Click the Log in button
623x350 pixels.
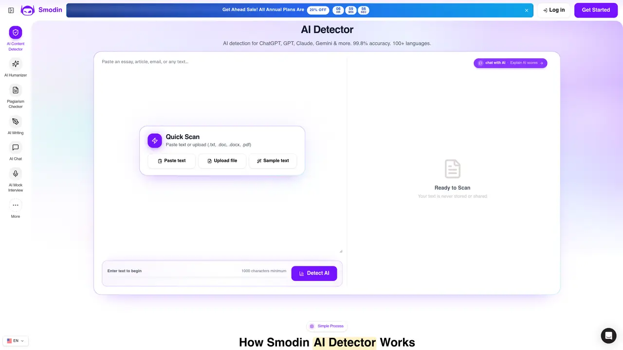click(x=554, y=10)
